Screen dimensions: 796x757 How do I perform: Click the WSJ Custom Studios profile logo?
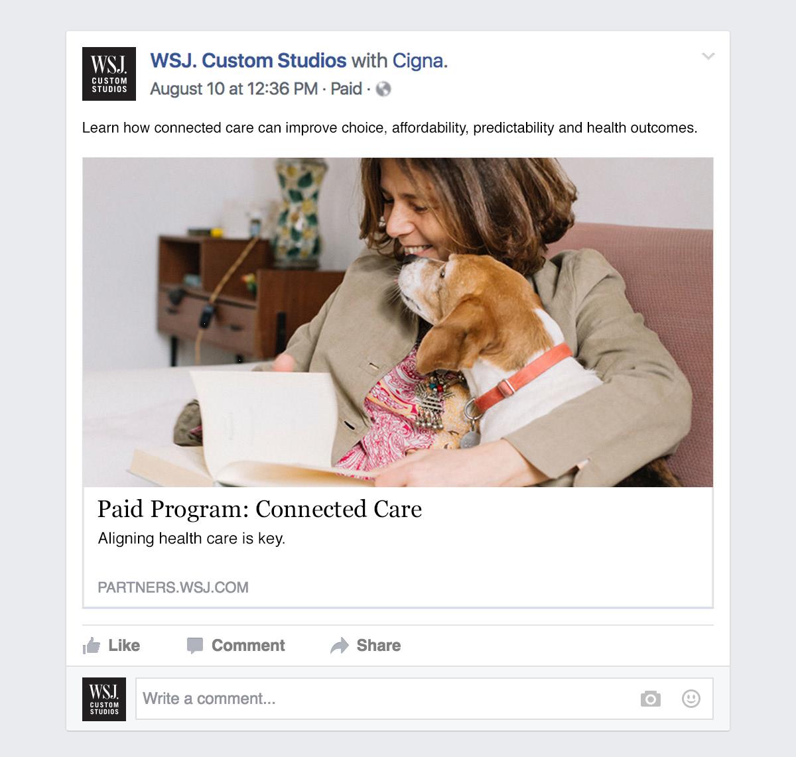(109, 74)
